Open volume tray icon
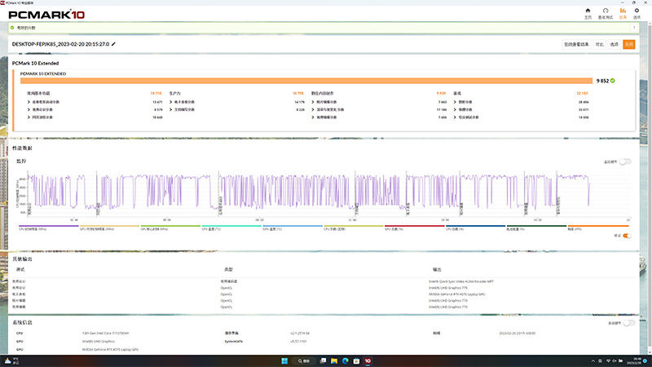 (615, 360)
